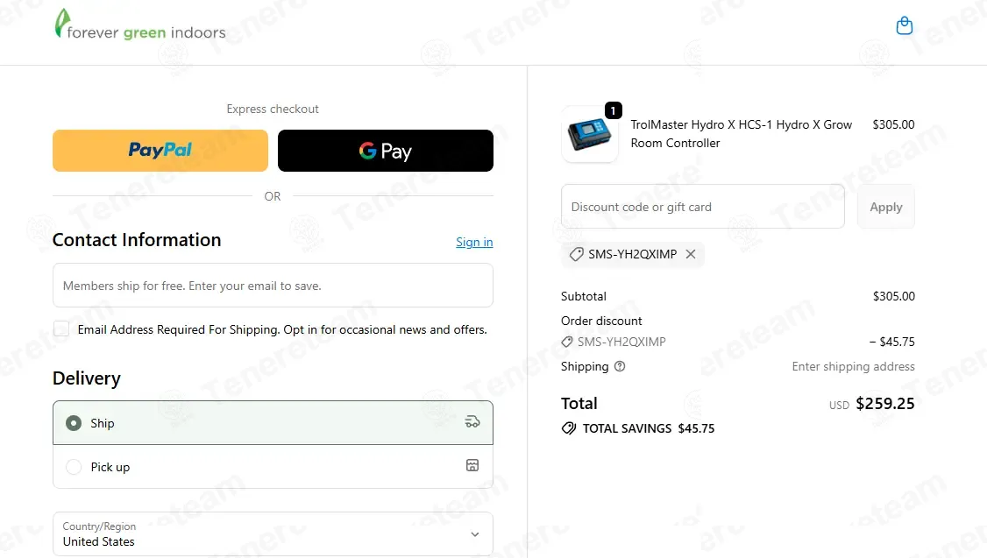This screenshot has width=987, height=558.
Task: Click the tag icon in the SMS-YH2QXIMP discount chip
Action: (x=576, y=254)
